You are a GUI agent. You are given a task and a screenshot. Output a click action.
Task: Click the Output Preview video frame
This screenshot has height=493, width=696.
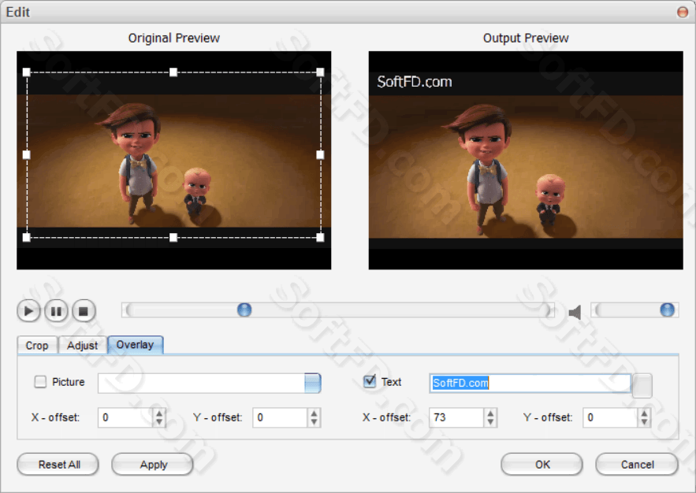point(526,160)
